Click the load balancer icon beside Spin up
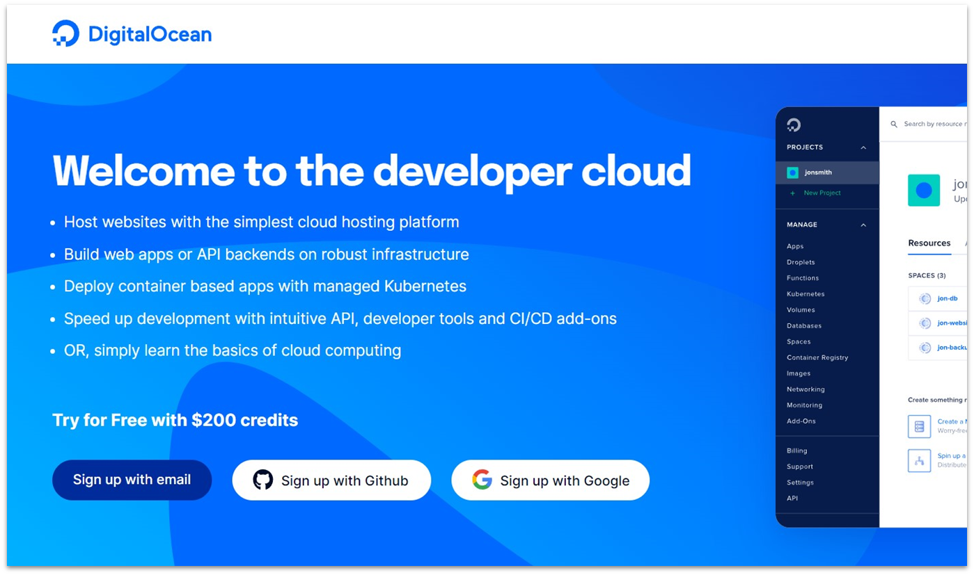974x575 pixels. [919, 460]
